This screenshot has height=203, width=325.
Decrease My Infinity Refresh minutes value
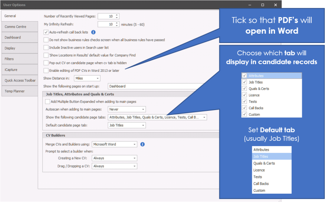[x=117, y=26]
